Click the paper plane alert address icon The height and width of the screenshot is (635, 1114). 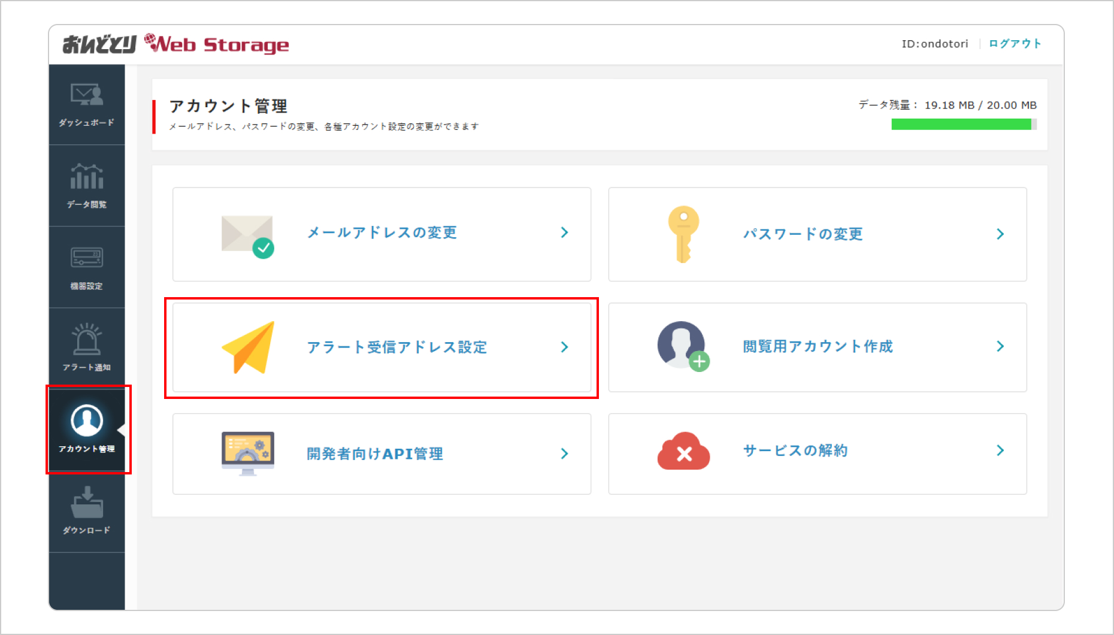[x=249, y=347]
